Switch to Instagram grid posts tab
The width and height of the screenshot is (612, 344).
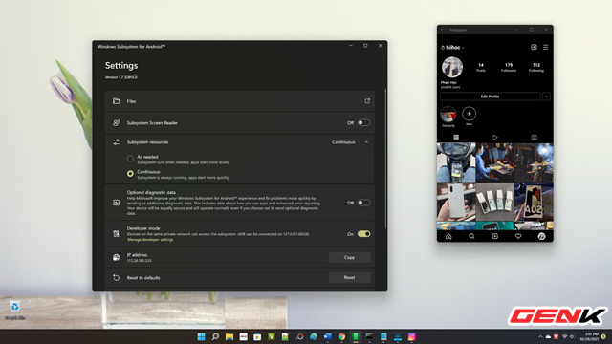click(x=456, y=138)
